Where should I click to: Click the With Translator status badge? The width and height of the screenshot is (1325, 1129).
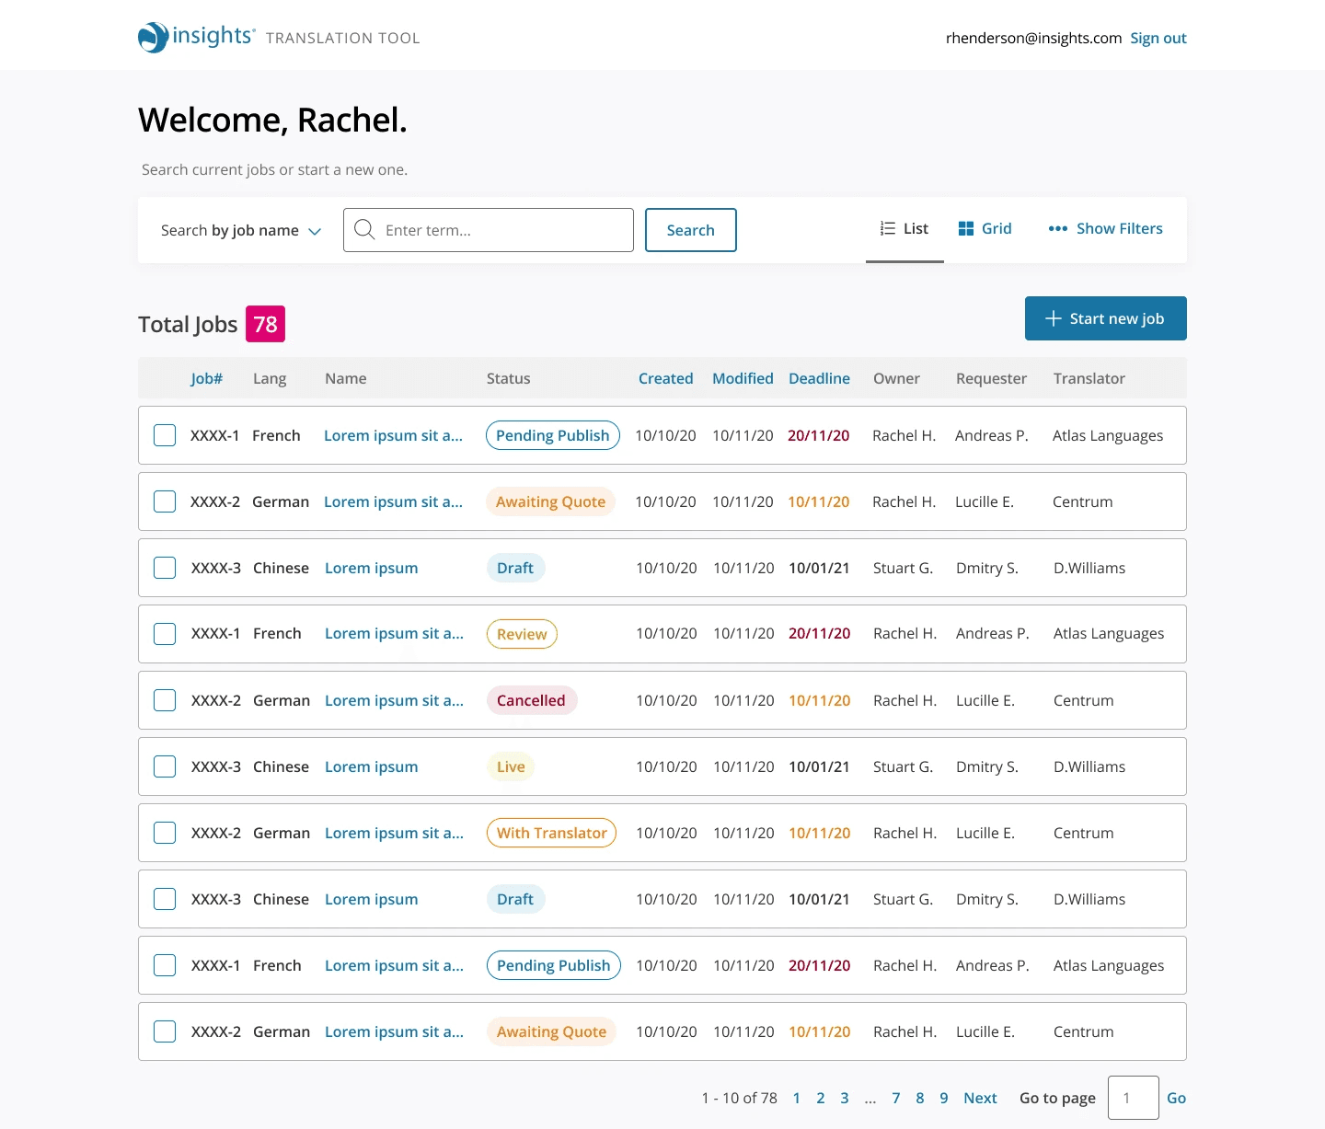pos(551,833)
